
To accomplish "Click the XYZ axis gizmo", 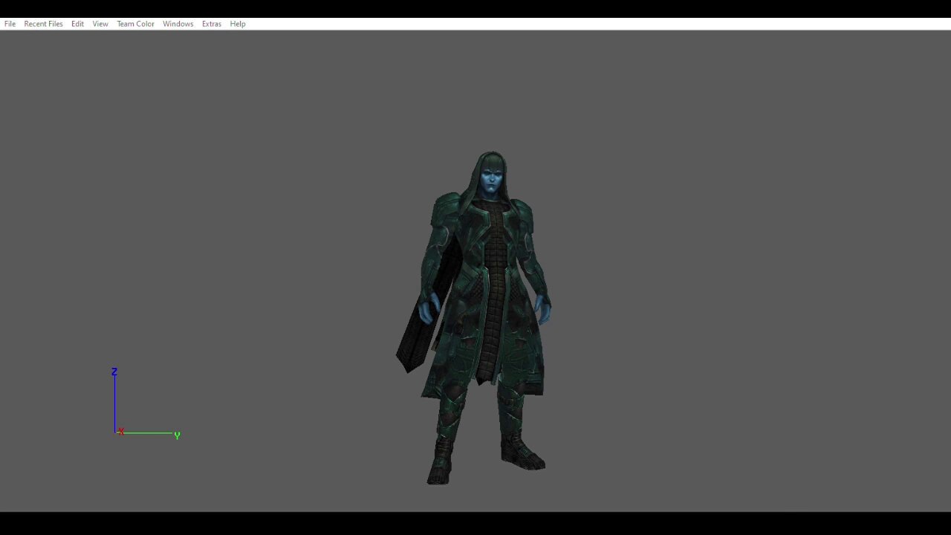I will 146,403.
